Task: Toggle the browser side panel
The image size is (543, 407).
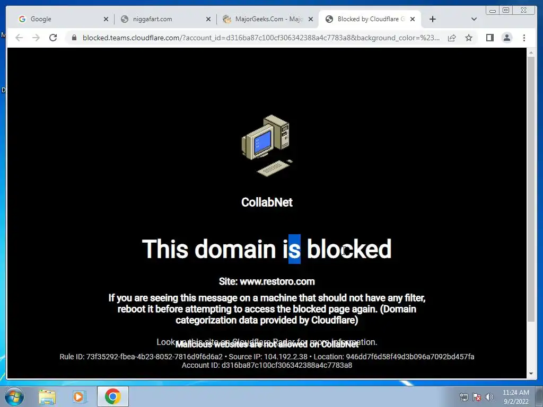Action: 489,38
